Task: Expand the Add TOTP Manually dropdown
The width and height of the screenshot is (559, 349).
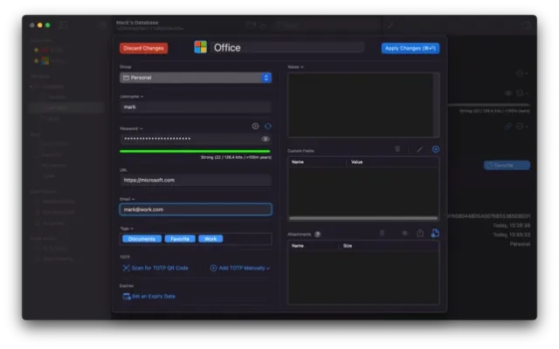Action: click(x=239, y=268)
